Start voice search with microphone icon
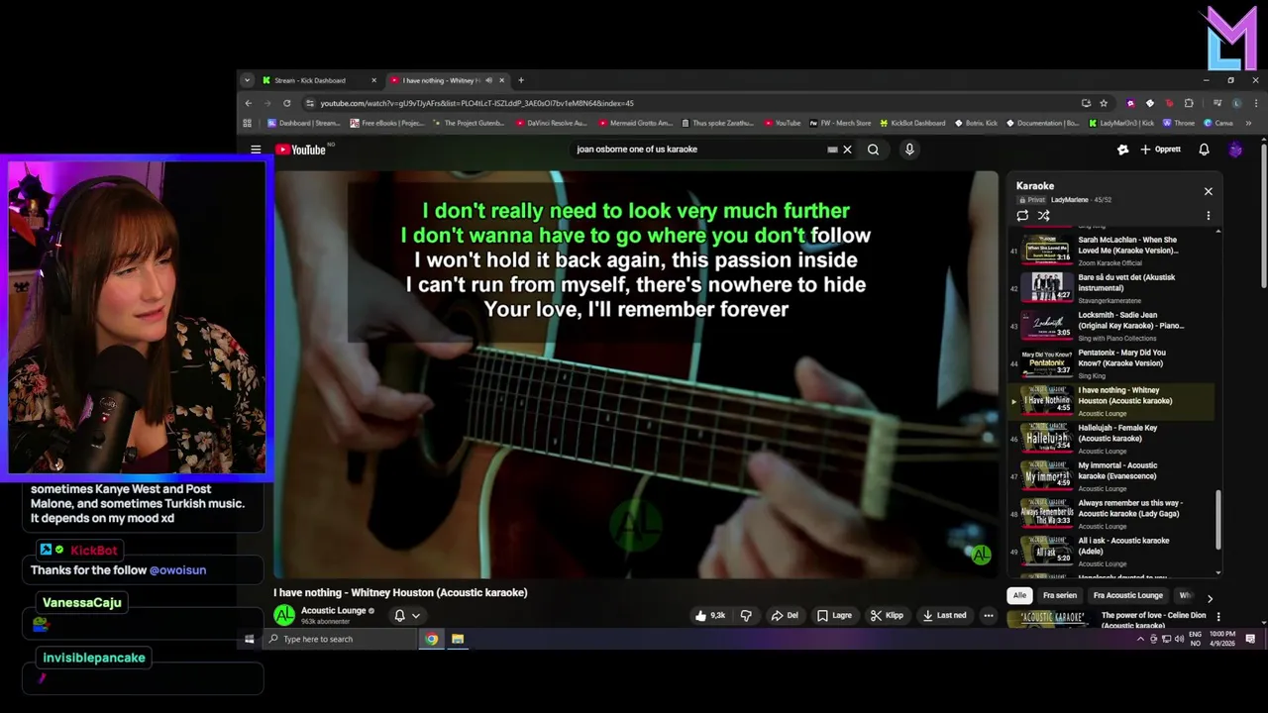 pos(909,150)
